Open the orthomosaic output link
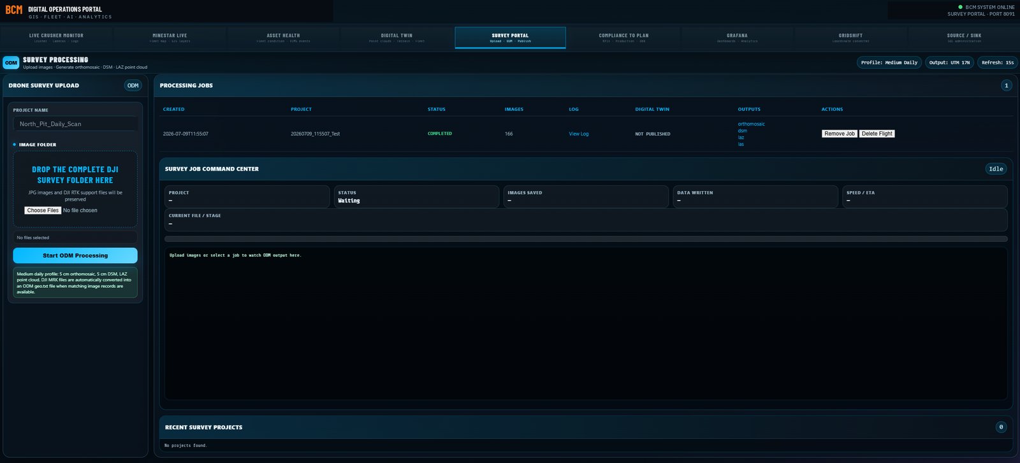1020x463 pixels. (x=752, y=124)
